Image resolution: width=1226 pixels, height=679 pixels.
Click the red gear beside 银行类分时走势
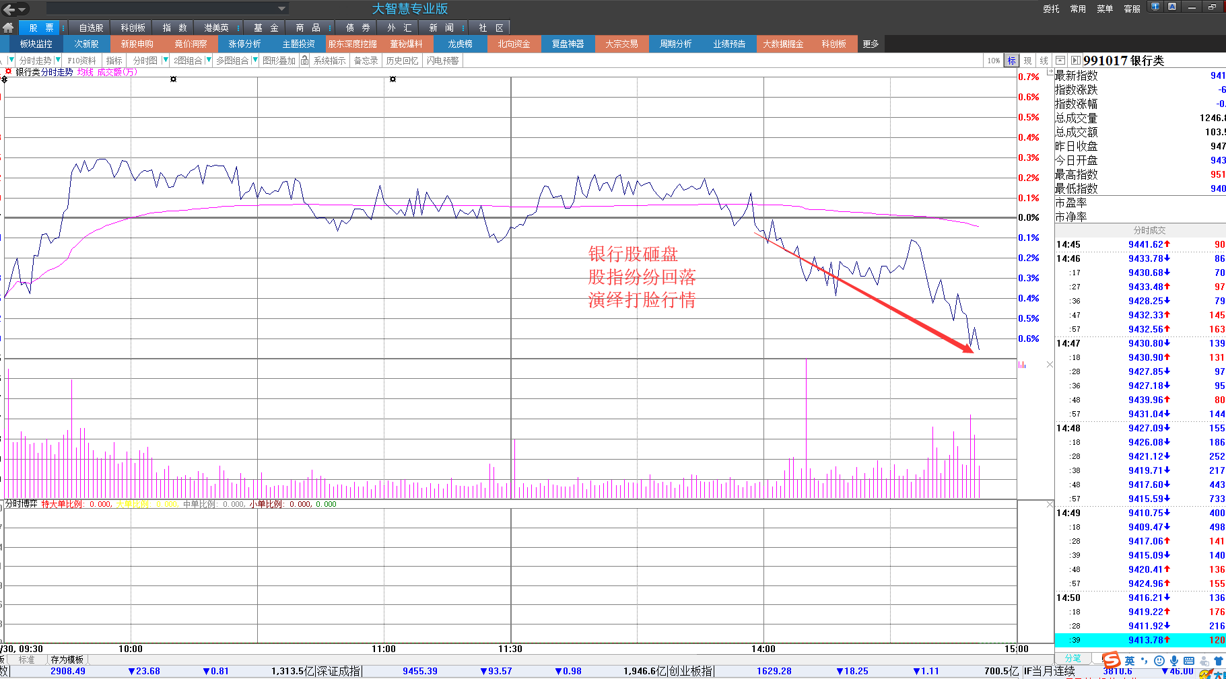tap(8, 71)
